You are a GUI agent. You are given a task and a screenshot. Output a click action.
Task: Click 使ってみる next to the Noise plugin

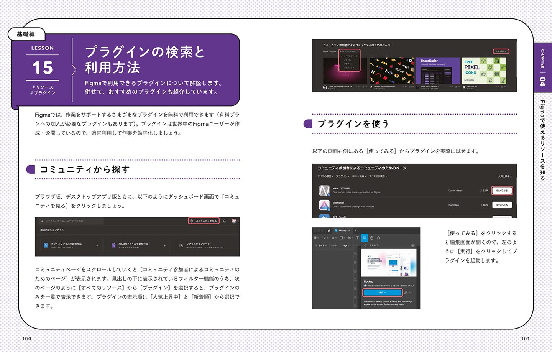click(501, 191)
